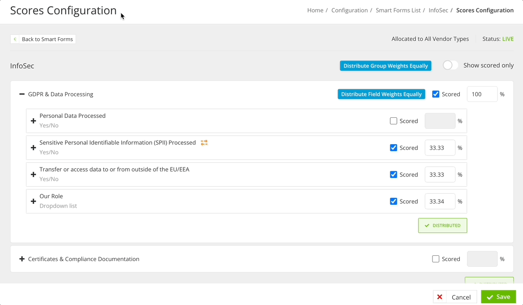
Task: Click the 33.34 weight percentage field
Action: [x=440, y=201]
